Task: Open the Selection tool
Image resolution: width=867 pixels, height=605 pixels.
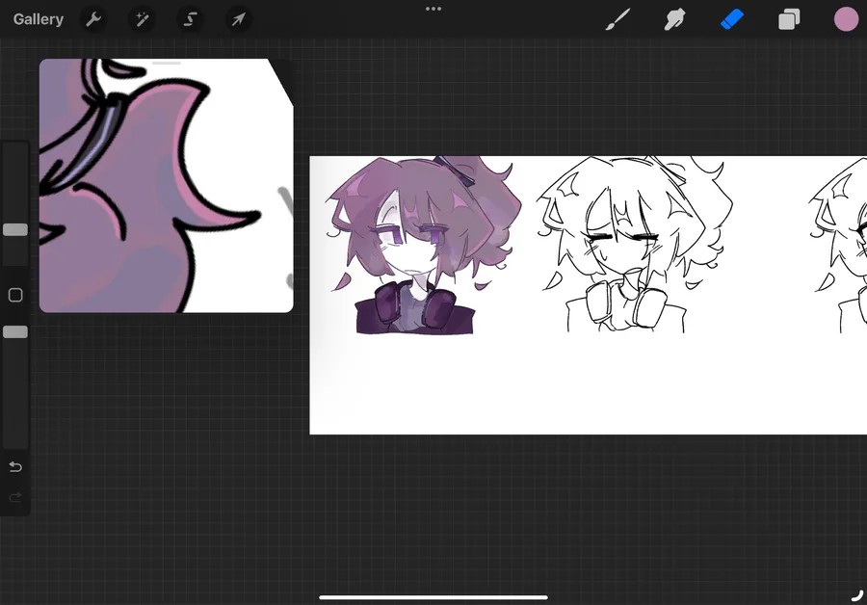Action: pos(190,19)
